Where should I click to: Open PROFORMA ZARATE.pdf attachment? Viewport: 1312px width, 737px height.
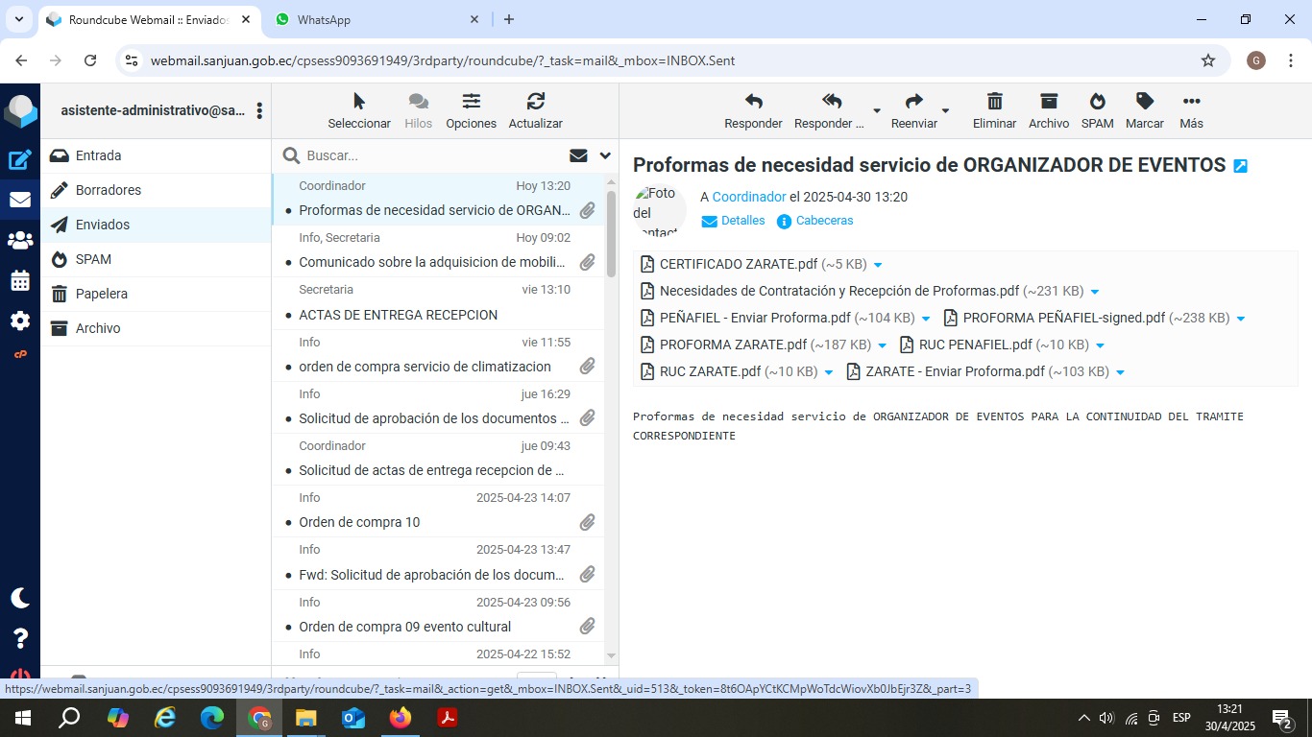733,345
